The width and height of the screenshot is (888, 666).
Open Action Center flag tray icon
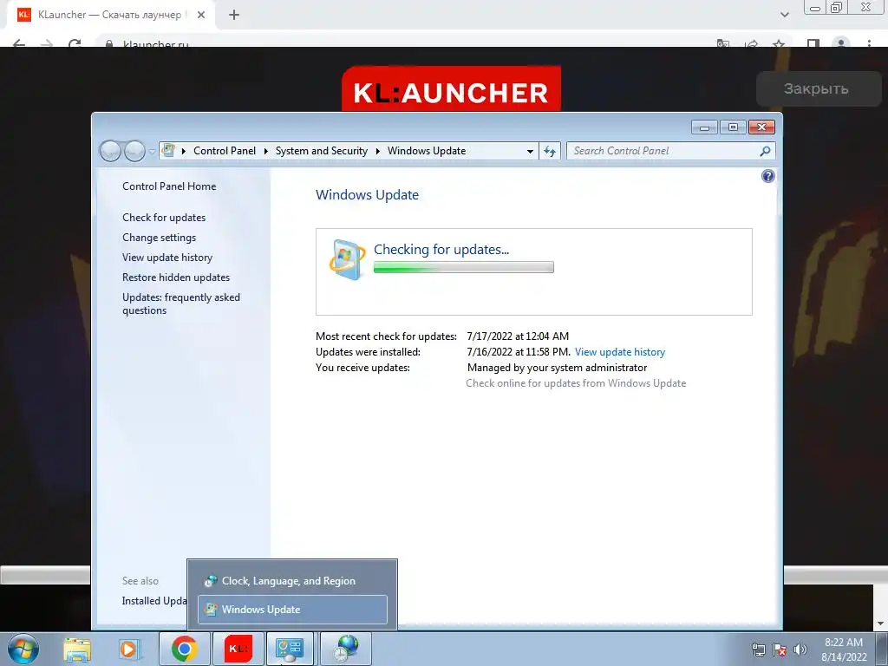pyautogui.click(x=780, y=650)
